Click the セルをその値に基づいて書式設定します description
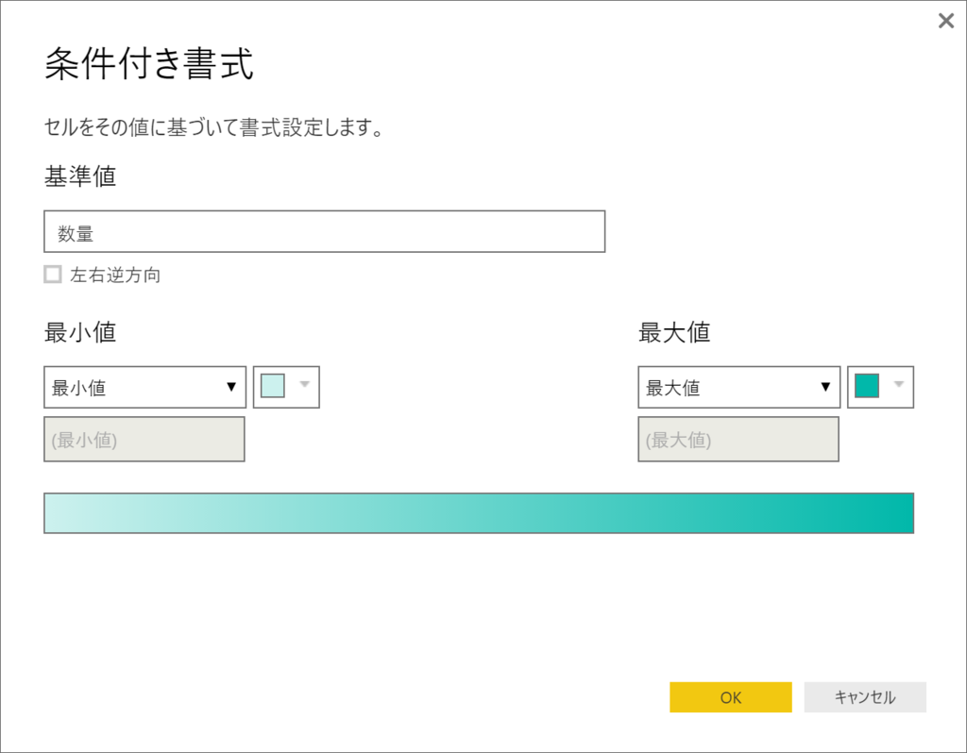This screenshot has height=753, width=967. coord(213,127)
